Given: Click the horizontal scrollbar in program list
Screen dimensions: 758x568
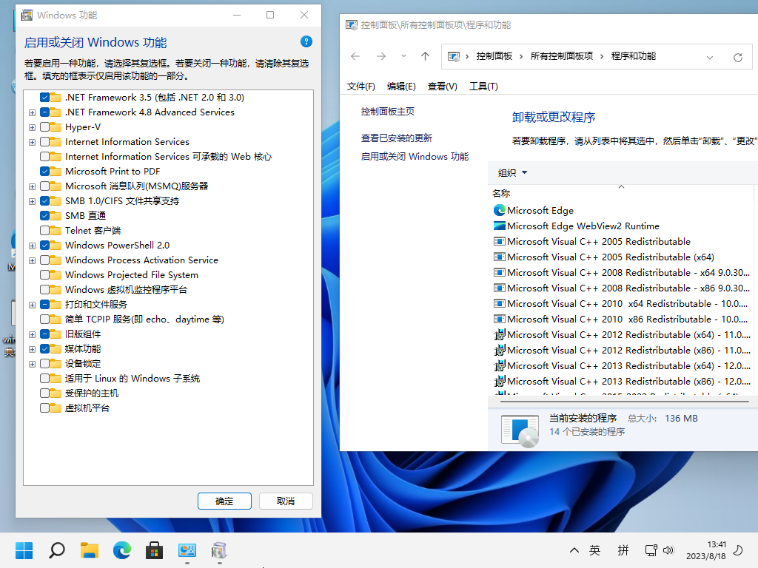Looking at the screenshot, I should 624,402.
